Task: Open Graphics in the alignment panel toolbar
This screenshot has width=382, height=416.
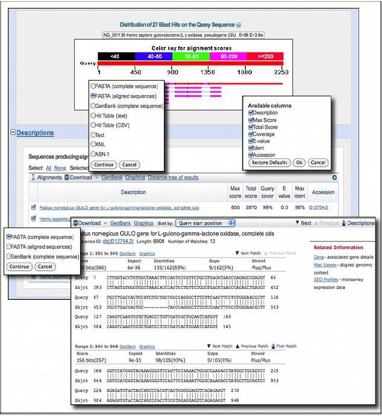Action: (x=143, y=223)
